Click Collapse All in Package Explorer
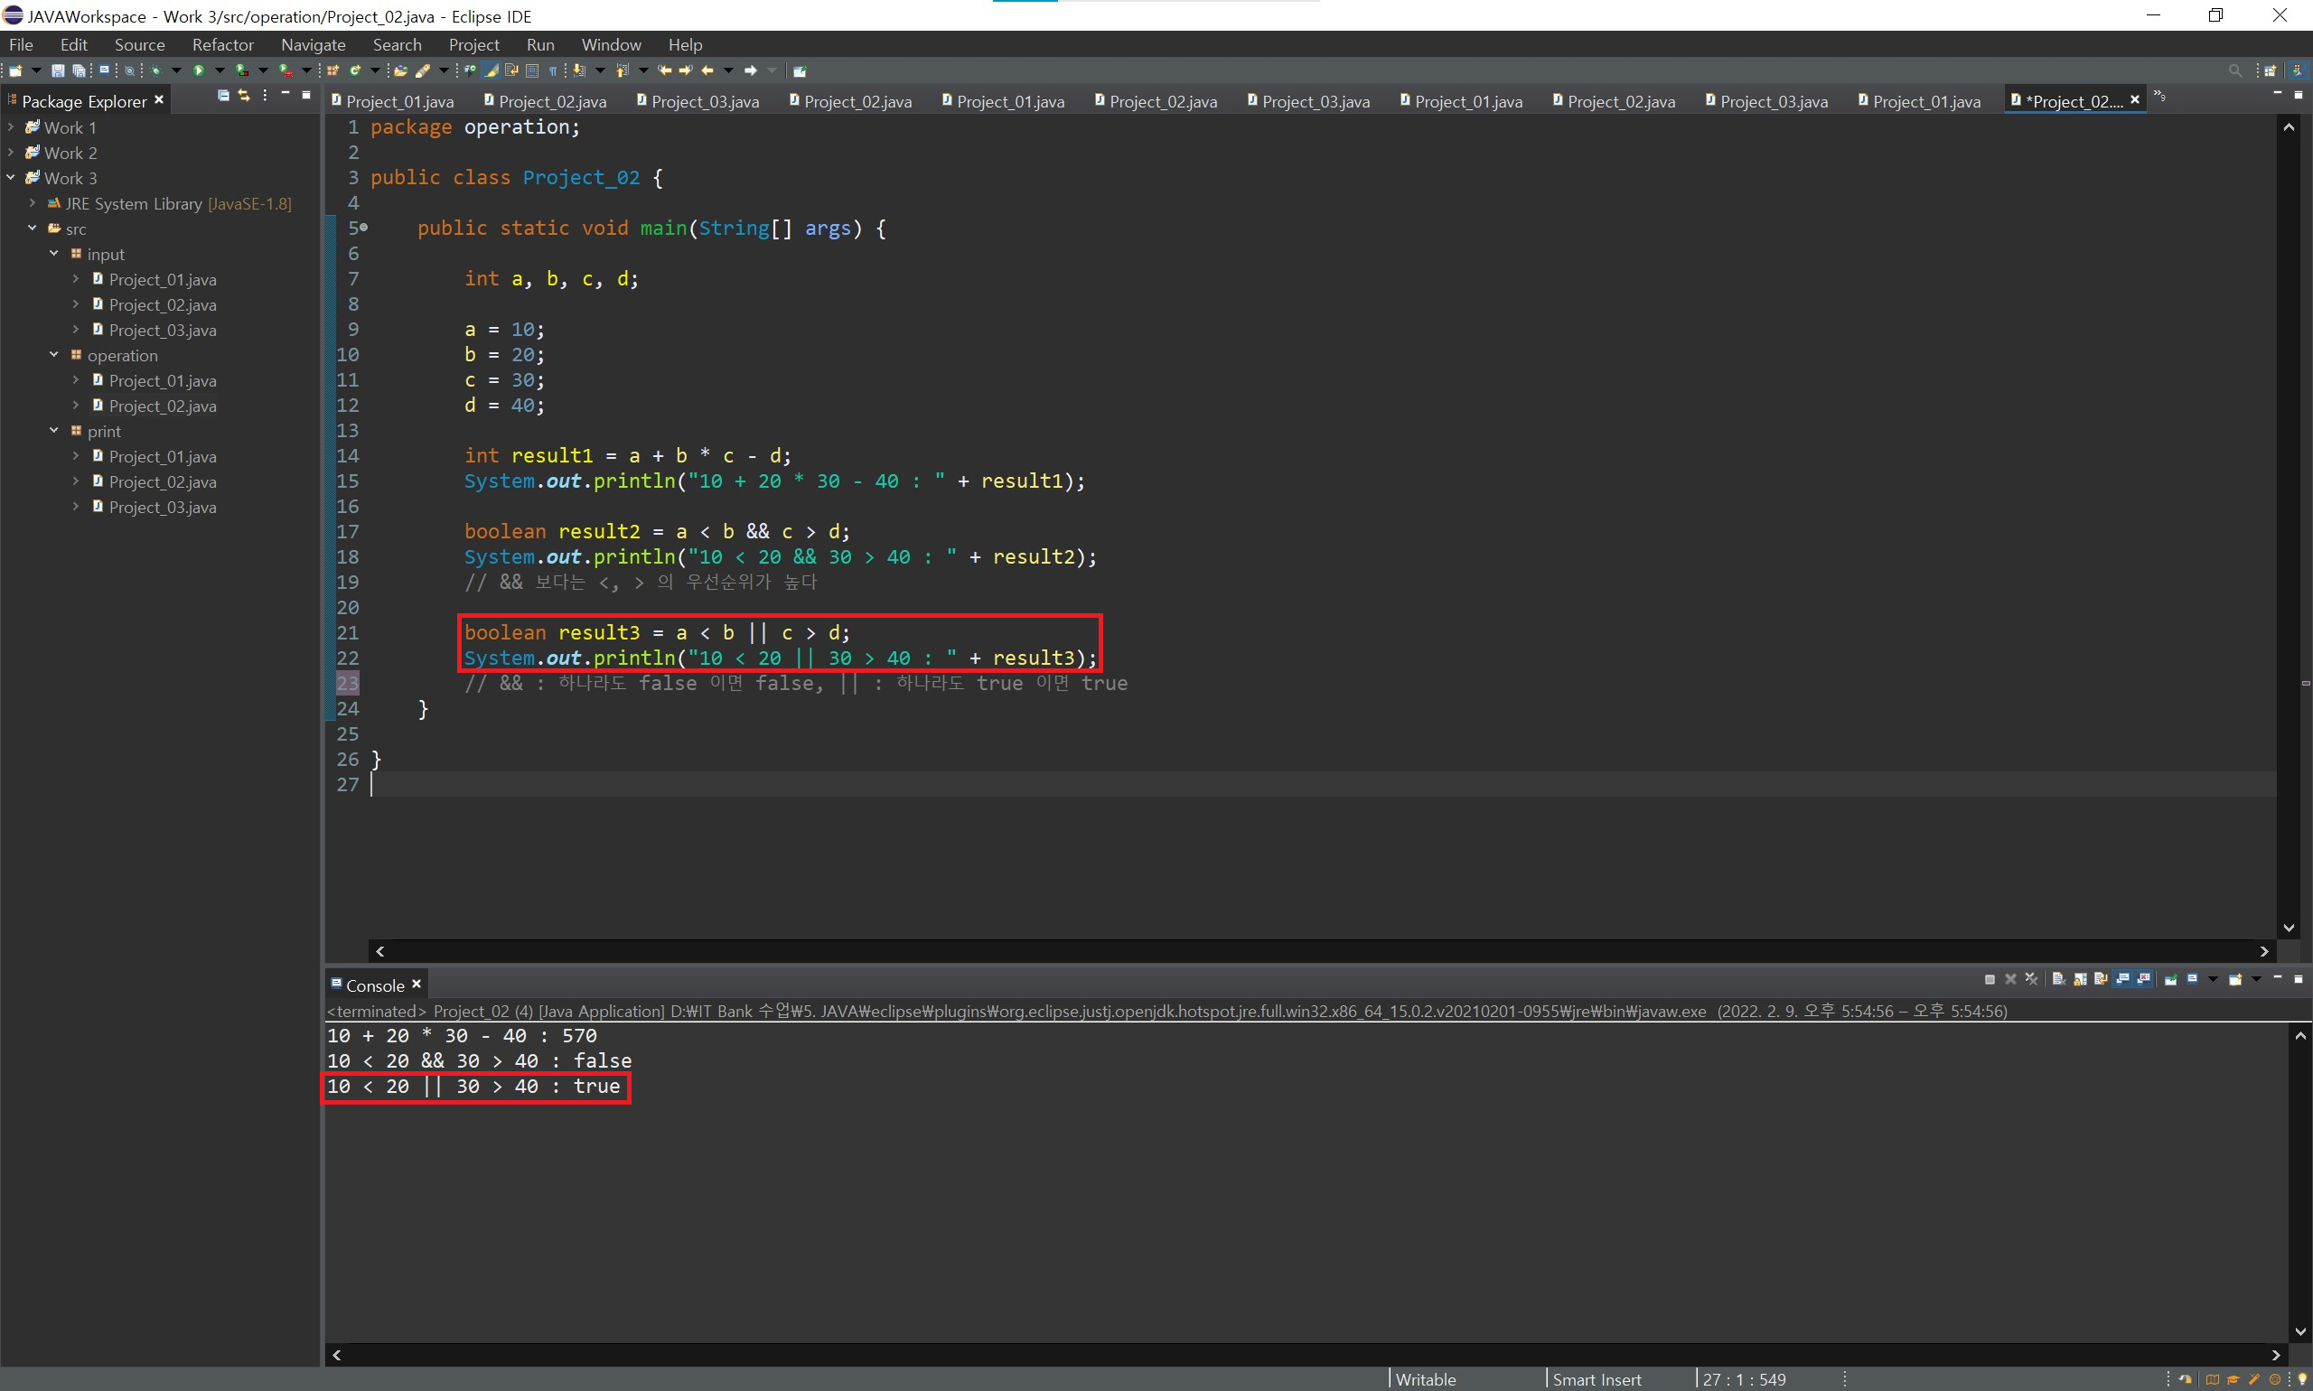The height and width of the screenshot is (1391, 2313). (223, 96)
